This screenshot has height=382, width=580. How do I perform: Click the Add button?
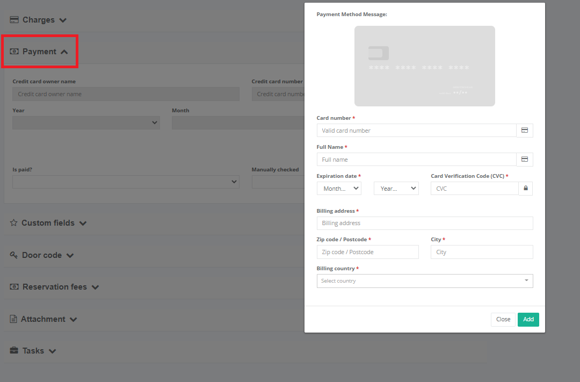[528, 320]
